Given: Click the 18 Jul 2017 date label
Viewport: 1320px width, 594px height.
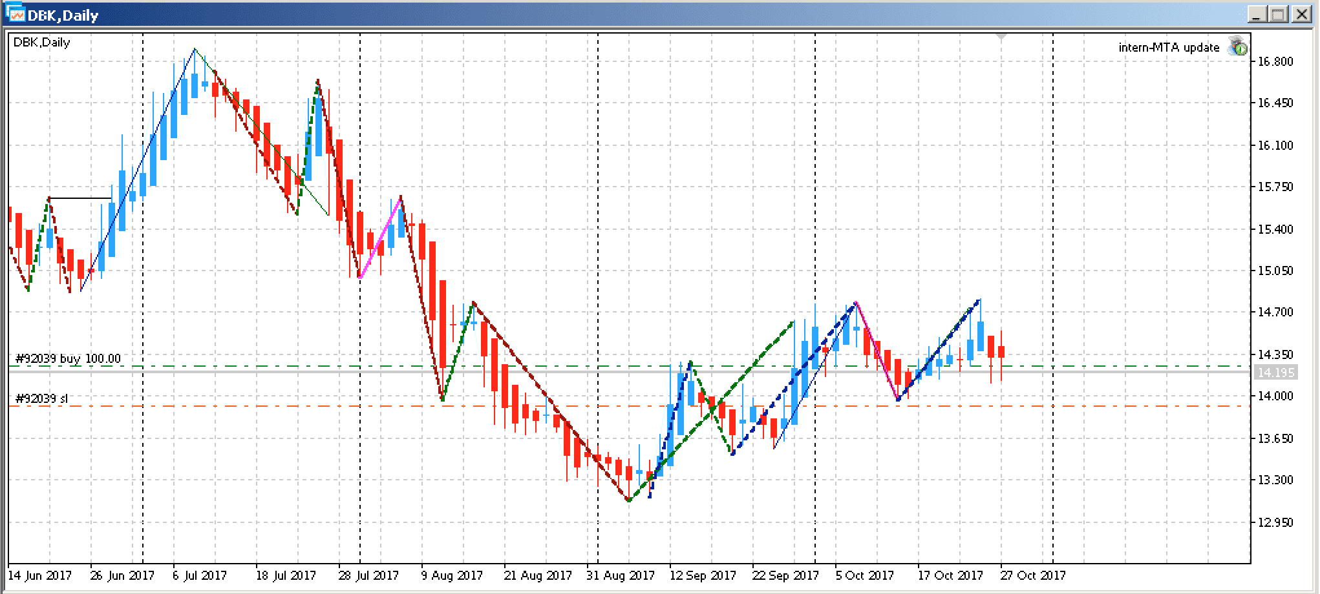Looking at the screenshot, I should (288, 575).
